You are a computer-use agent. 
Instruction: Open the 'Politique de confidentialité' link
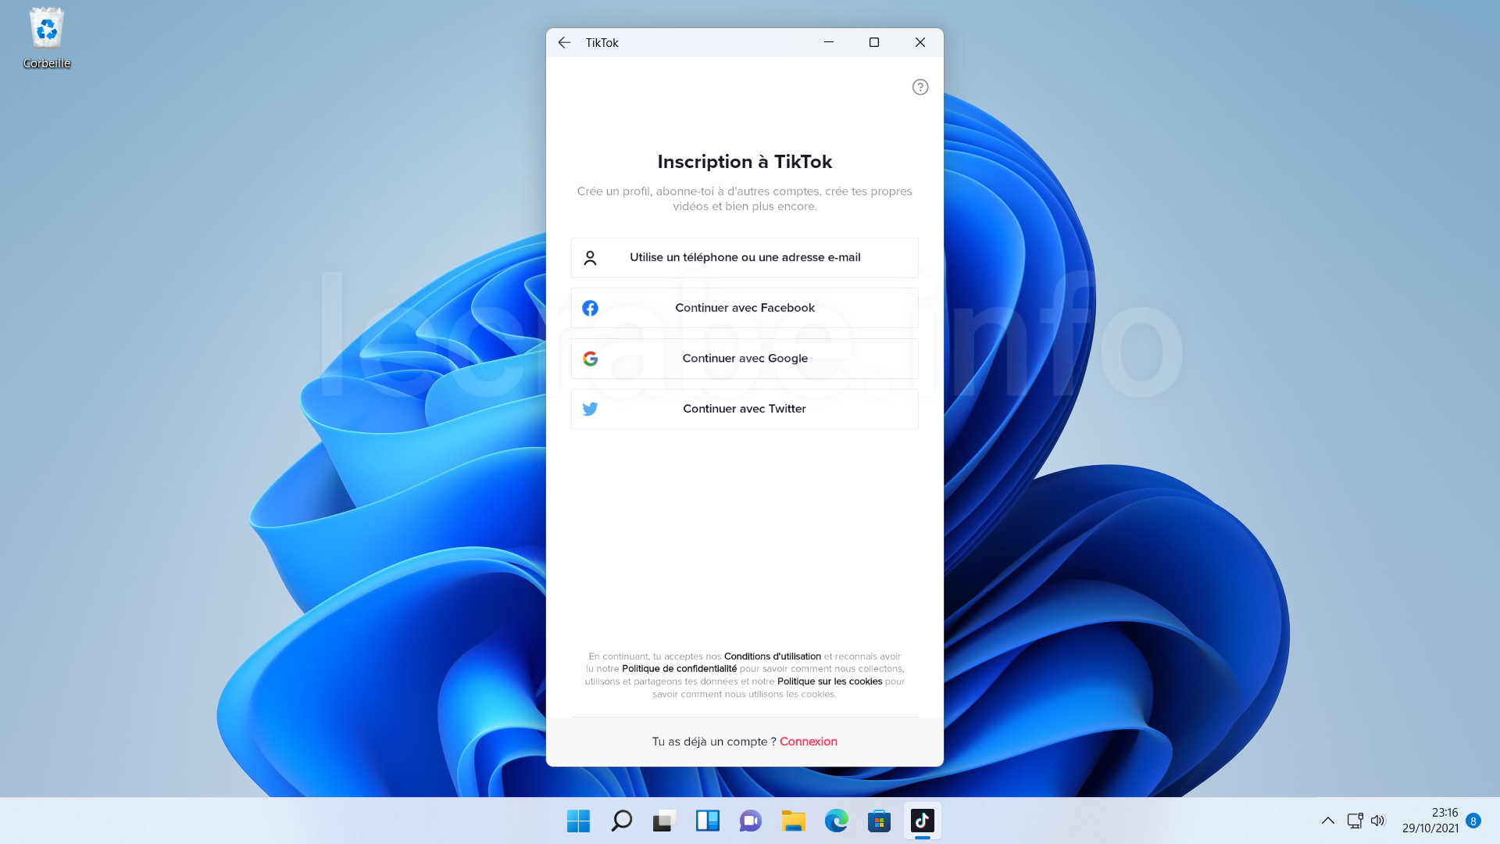[x=679, y=669]
